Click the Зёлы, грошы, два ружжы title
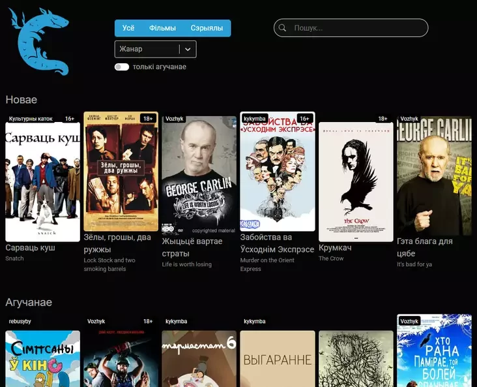Viewport: 477px width, 387px height. (117, 243)
